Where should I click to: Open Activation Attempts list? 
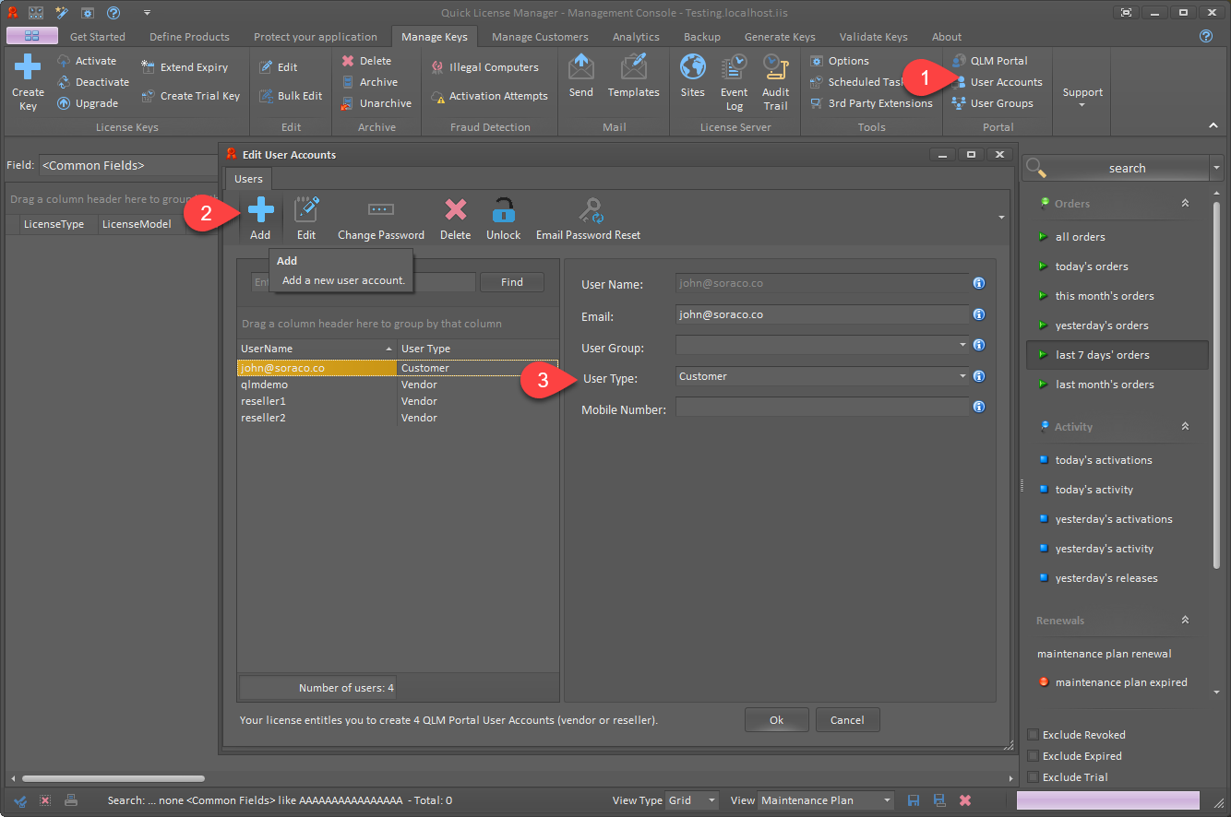click(490, 96)
